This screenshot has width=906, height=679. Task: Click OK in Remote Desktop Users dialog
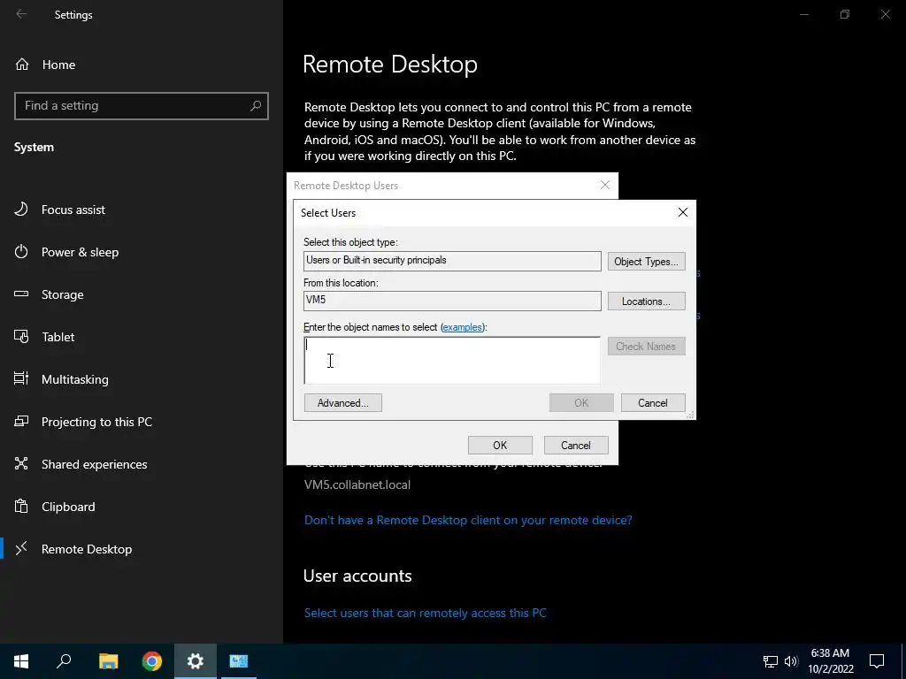click(500, 446)
